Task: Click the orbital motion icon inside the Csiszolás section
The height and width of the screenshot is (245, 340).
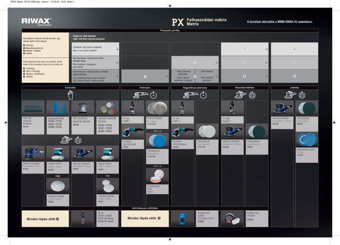Action: (x=78, y=140)
